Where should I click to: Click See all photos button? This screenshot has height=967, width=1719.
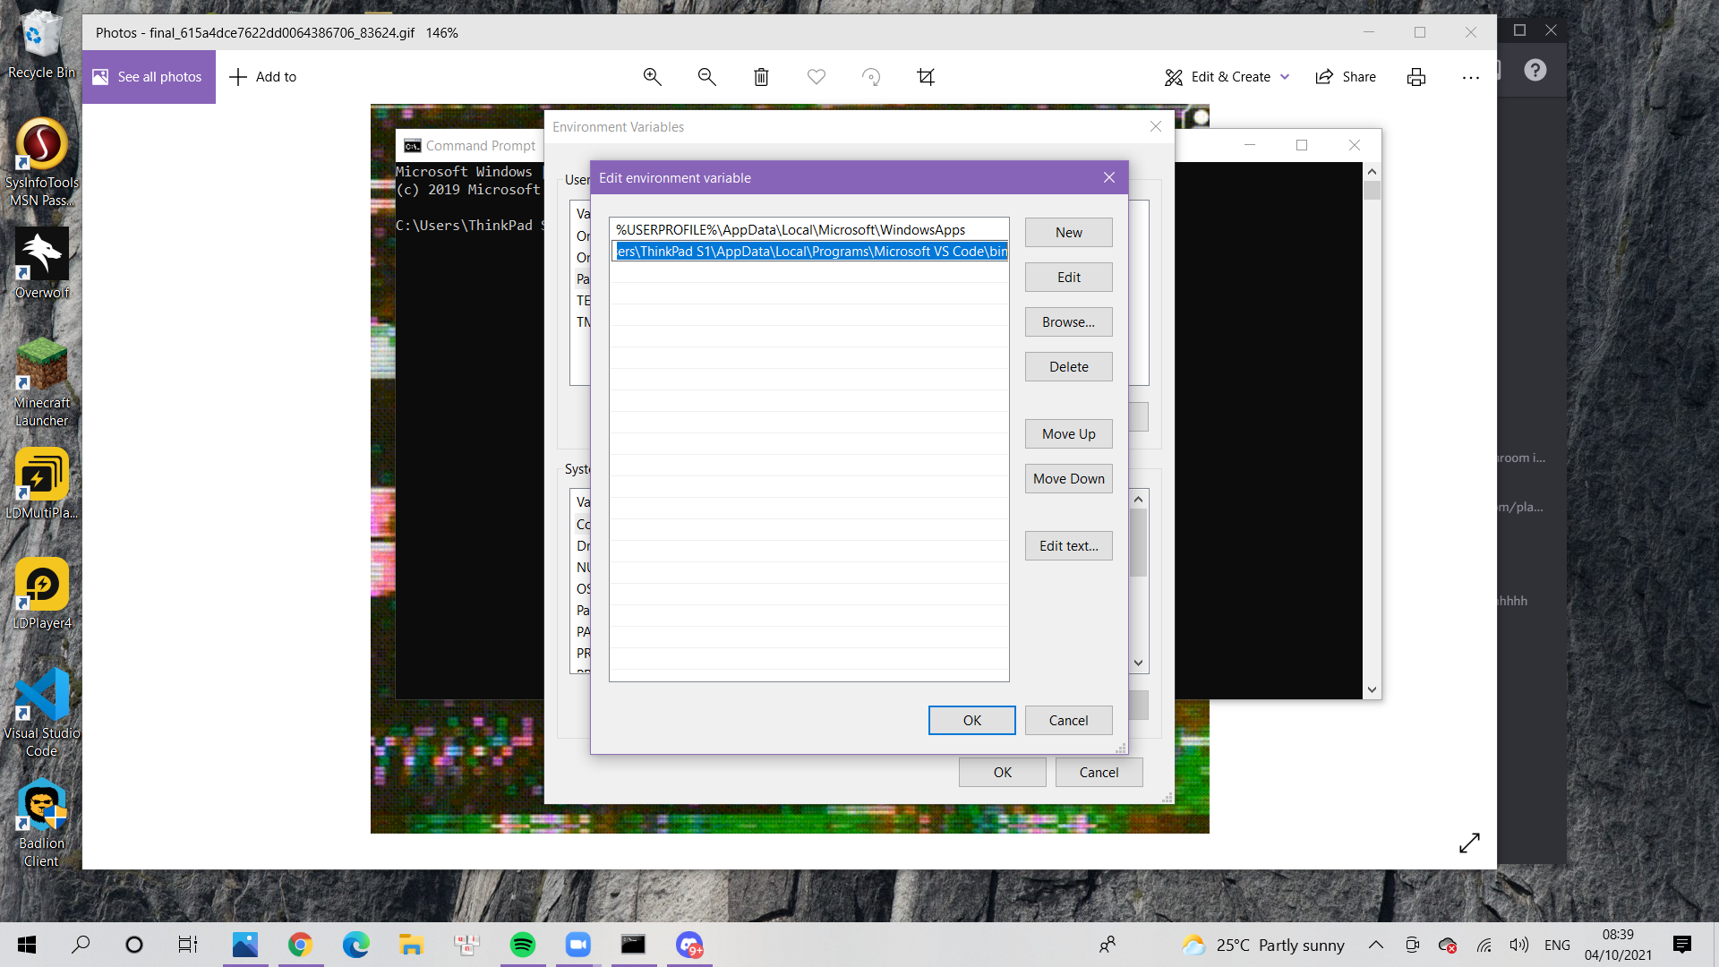coord(149,77)
